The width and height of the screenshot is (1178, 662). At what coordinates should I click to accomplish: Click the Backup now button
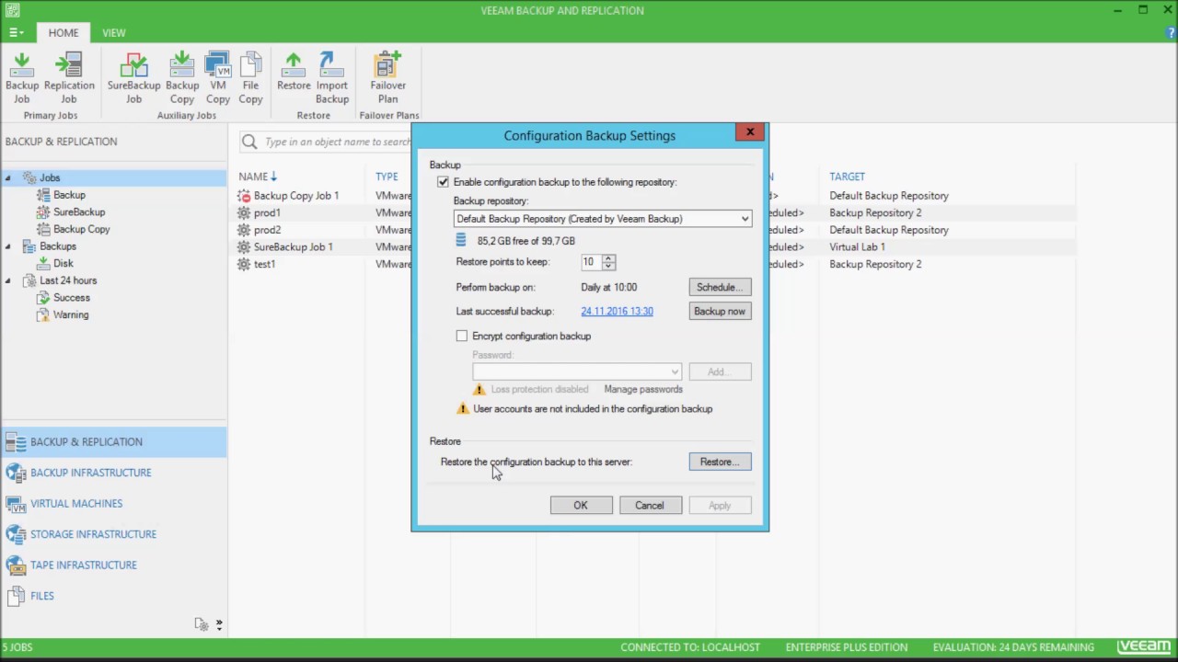[720, 312]
